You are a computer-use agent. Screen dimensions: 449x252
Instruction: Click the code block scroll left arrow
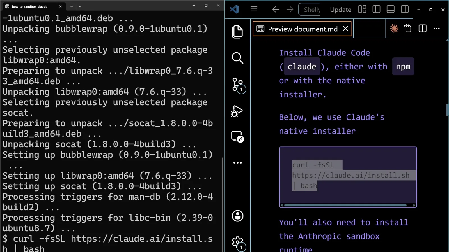point(281,205)
